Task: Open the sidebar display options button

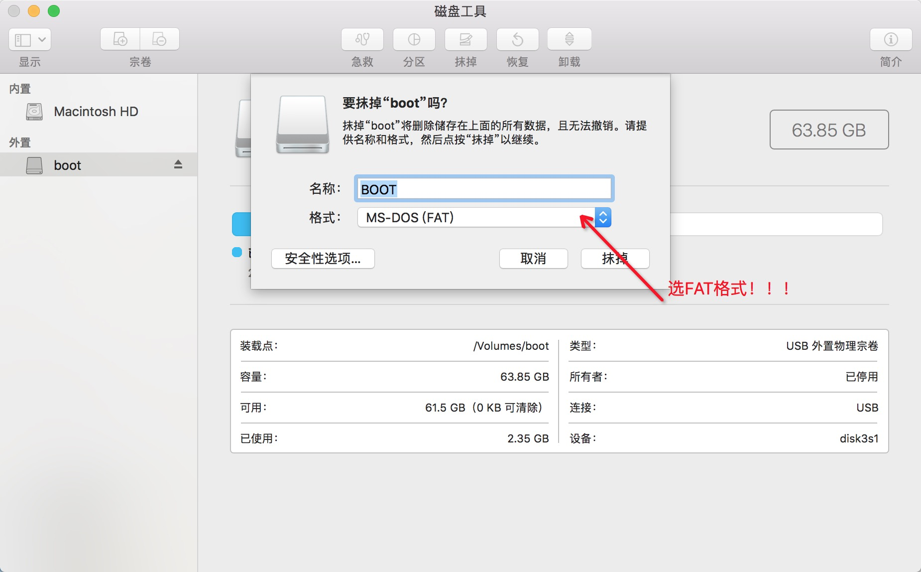Action: pyautogui.click(x=30, y=39)
